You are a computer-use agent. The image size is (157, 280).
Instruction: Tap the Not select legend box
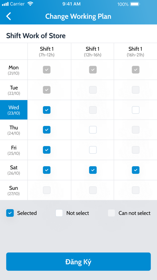click(x=59, y=213)
